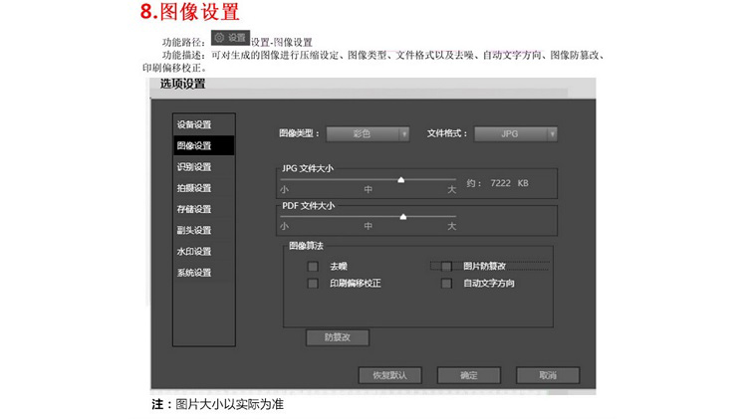The width and height of the screenshot is (747, 419).
Task: Click the 选项设置 dialog title
Action: tap(182, 84)
